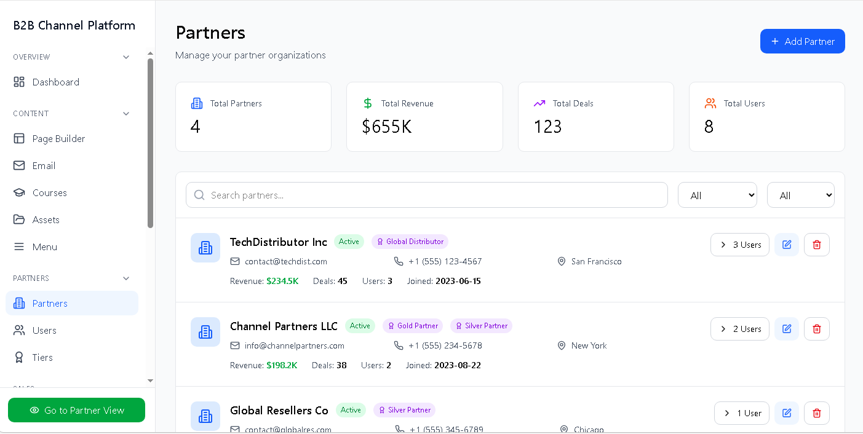
Task: Open Page Builder from the sidebar
Action: 58,139
